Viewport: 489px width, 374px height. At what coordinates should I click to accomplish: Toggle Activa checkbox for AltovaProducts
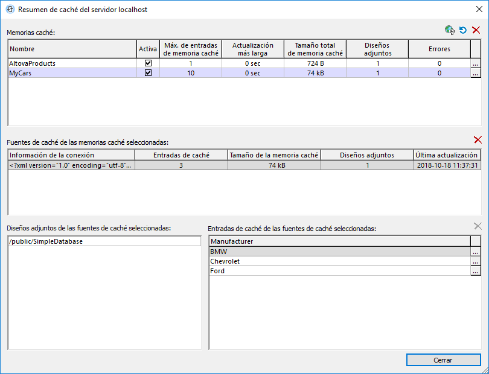pos(148,63)
